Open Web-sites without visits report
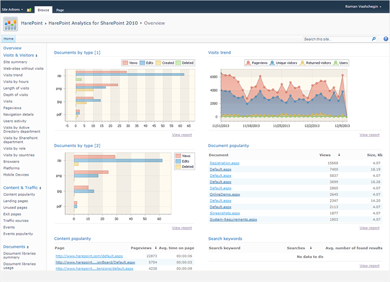The width and height of the screenshot is (390, 282). [x=23, y=68]
